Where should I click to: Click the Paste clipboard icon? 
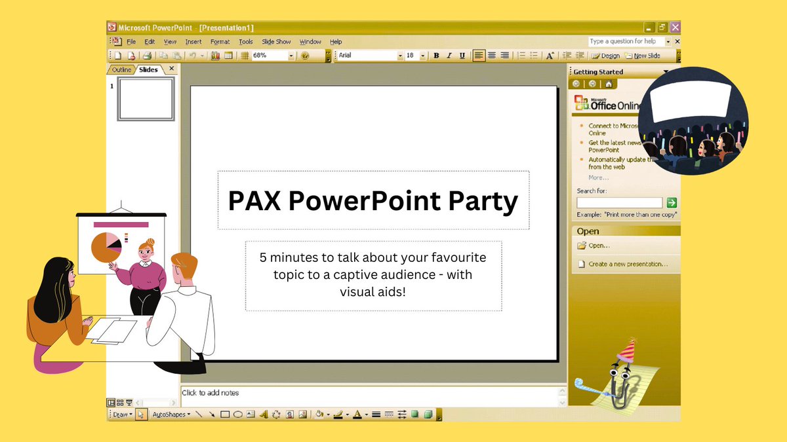[176, 56]
